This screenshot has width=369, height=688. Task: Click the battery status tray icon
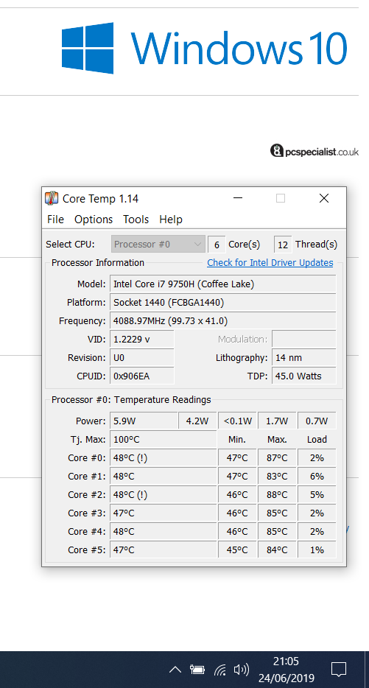tap(197, 670)
